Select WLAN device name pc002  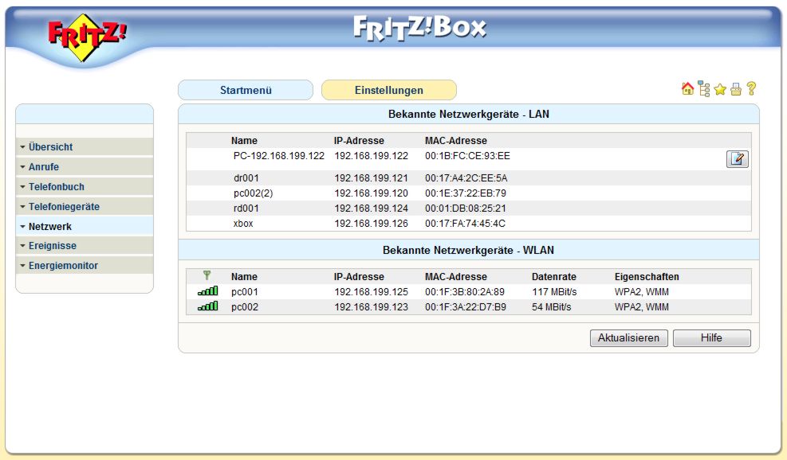[x=245, y=306]
